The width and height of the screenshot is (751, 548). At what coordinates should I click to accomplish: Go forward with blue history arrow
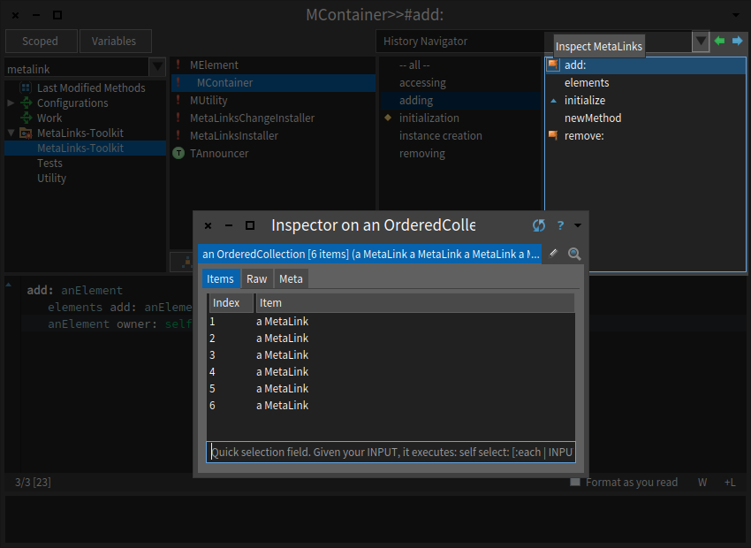[738, 41]
